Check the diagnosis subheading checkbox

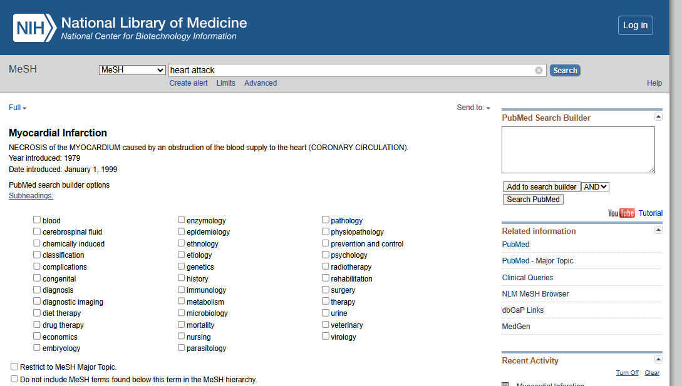click(37, 290)
